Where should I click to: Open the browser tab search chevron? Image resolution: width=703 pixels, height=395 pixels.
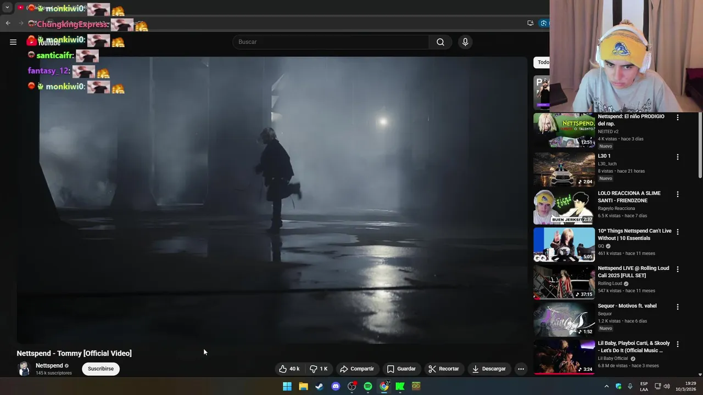(7, 8)
